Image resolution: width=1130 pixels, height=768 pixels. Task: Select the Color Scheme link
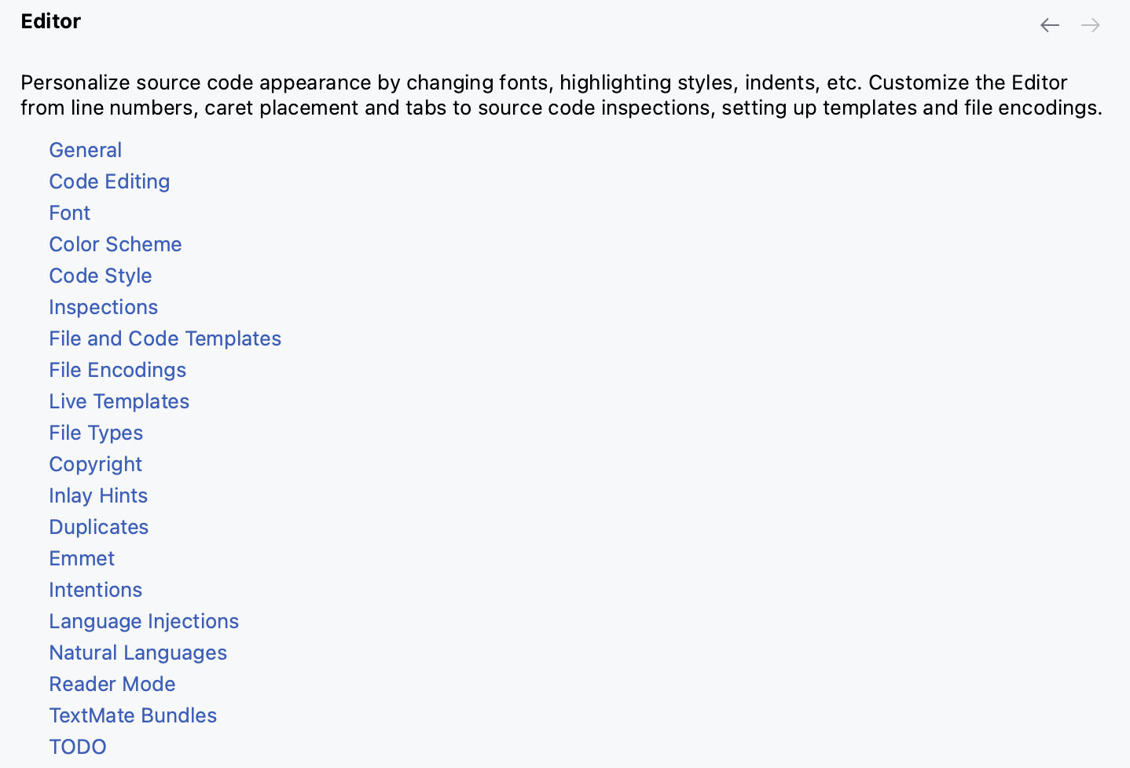pyautogui.click(x=115, y=244)
